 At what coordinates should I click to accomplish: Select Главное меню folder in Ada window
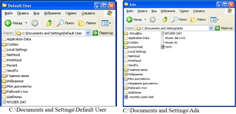tap(136, 70)
